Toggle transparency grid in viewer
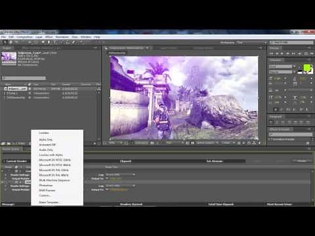Image resolution: width=315 pixels, height=236 pixels. pyautogui.click(x=193, y=143)
